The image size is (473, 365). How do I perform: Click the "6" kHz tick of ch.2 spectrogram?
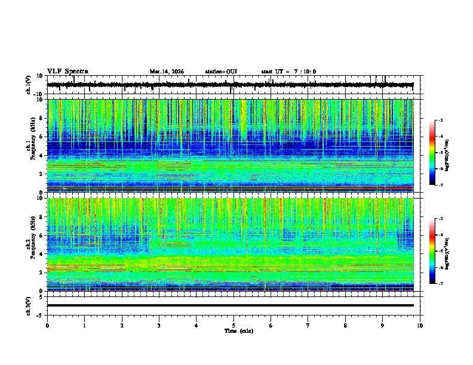click(x=42, y=236)
